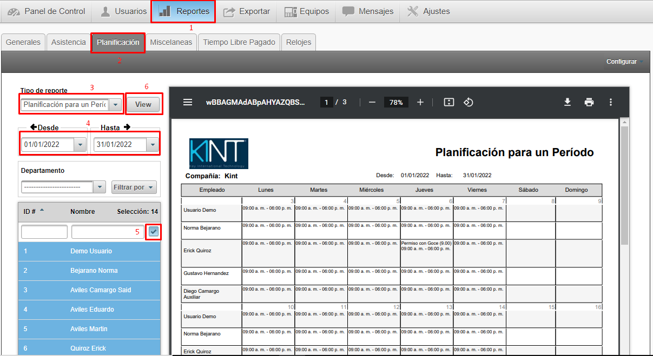653x356 pixels.
Task: Click the fit to page icon
Action: (x=448, y=102)
